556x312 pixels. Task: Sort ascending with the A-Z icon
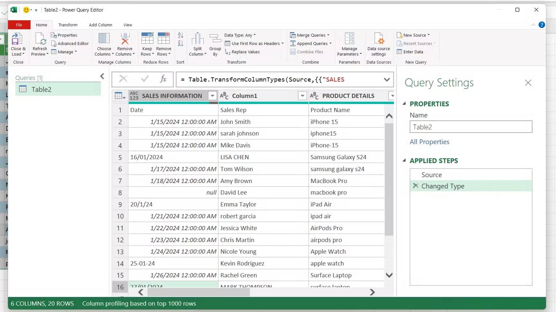(180, 35)
